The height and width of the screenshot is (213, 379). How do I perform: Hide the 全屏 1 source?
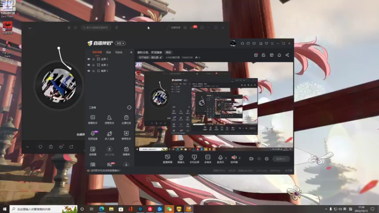[x=89, y=59]
